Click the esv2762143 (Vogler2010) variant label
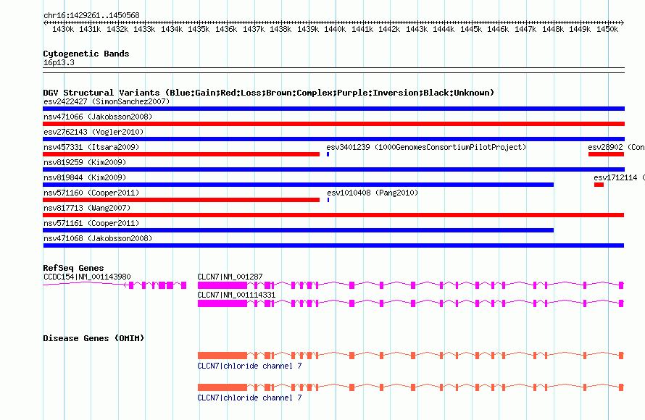645x420 pixels. pos(93,132)
